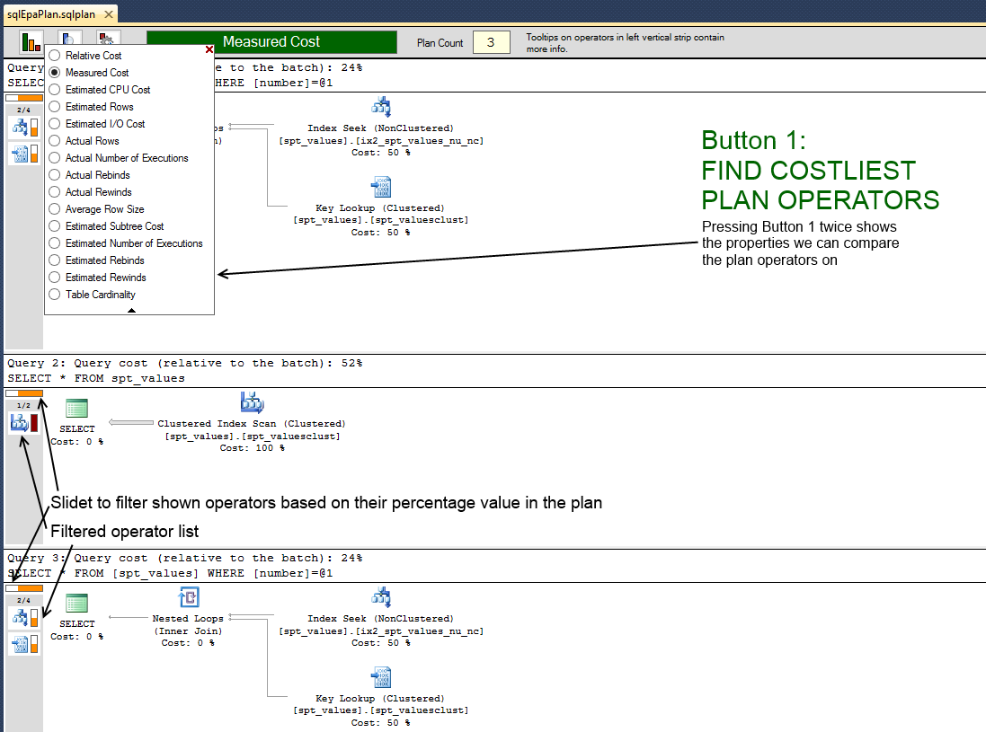Click '[spt_values].[ix2_spt_values_nu_nc]' under Query 1 Index Seek
Image resolution: width=986 pixels, height=732 pixels.
tap(381, 141)
